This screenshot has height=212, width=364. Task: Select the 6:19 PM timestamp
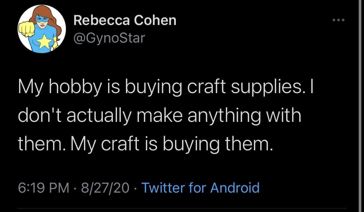click(x=43, y=188)
